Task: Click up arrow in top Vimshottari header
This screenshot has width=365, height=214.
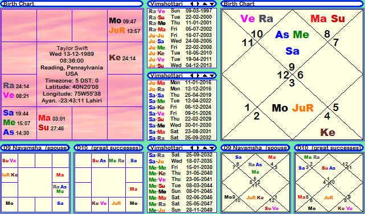Action: [204, 4]
